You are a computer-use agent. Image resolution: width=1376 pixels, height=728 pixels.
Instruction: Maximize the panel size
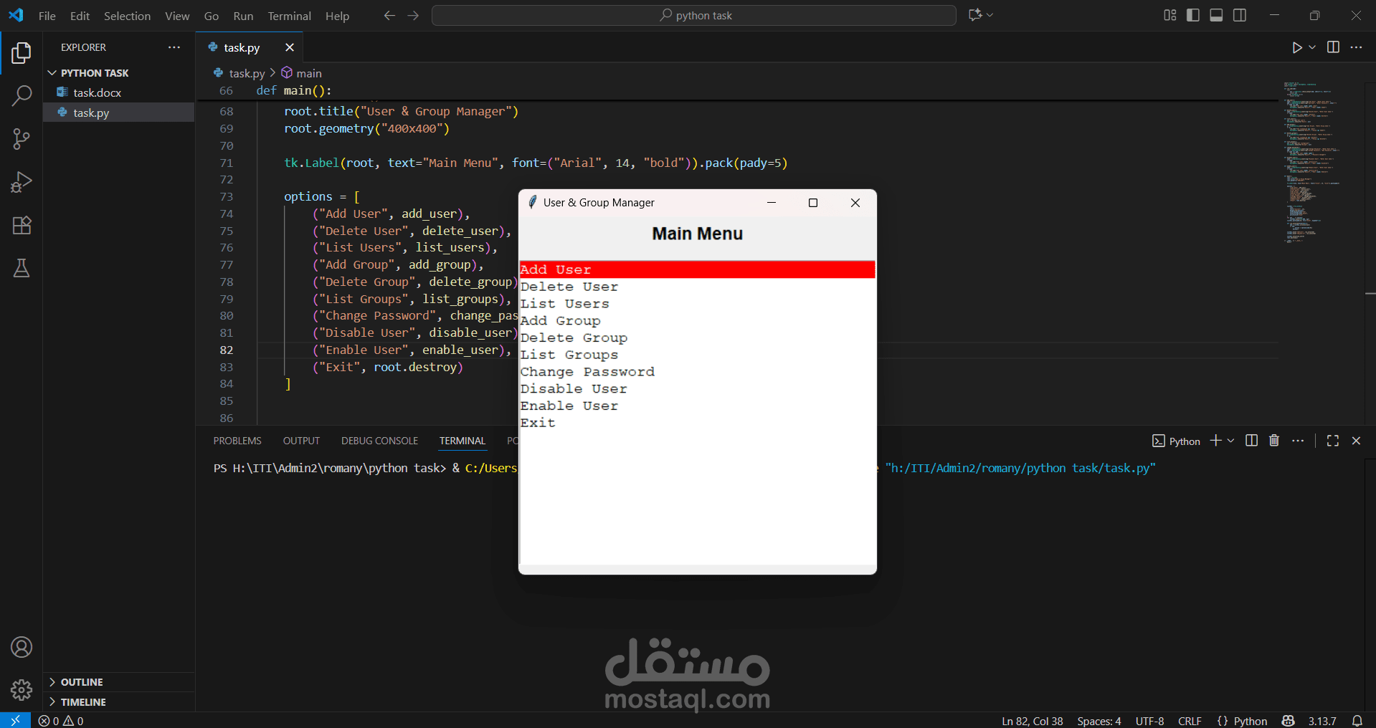pyautogui.click(x=1333, y=441)
